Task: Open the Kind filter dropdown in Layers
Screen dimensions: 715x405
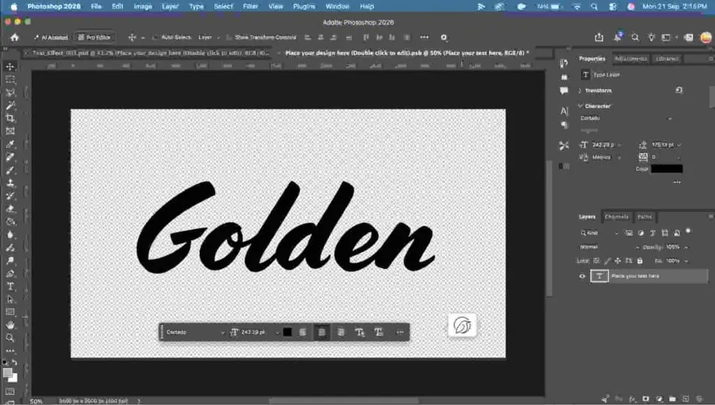Action: click(599, 233)
